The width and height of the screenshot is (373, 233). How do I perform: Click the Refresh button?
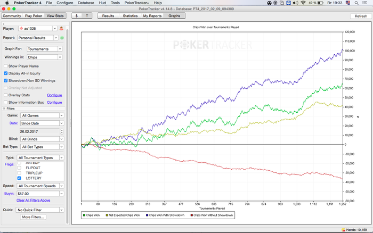click(361, 16)
